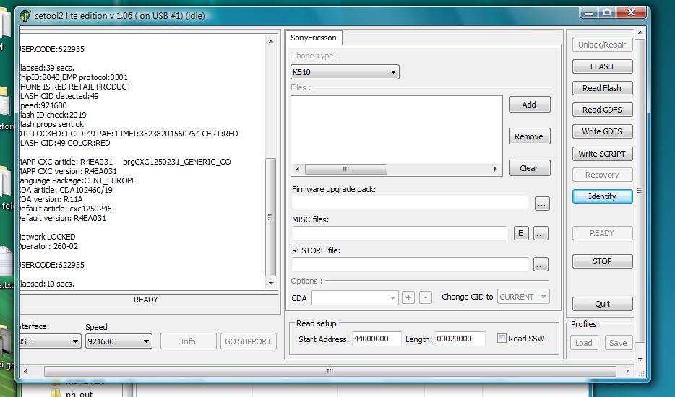Click log line 'Flash props sent ok'
675x397 pixels.
click(51, 124)
